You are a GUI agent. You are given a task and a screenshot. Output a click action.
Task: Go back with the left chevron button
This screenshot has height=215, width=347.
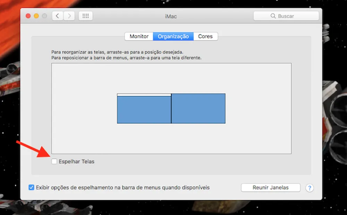tap(58, 16)
